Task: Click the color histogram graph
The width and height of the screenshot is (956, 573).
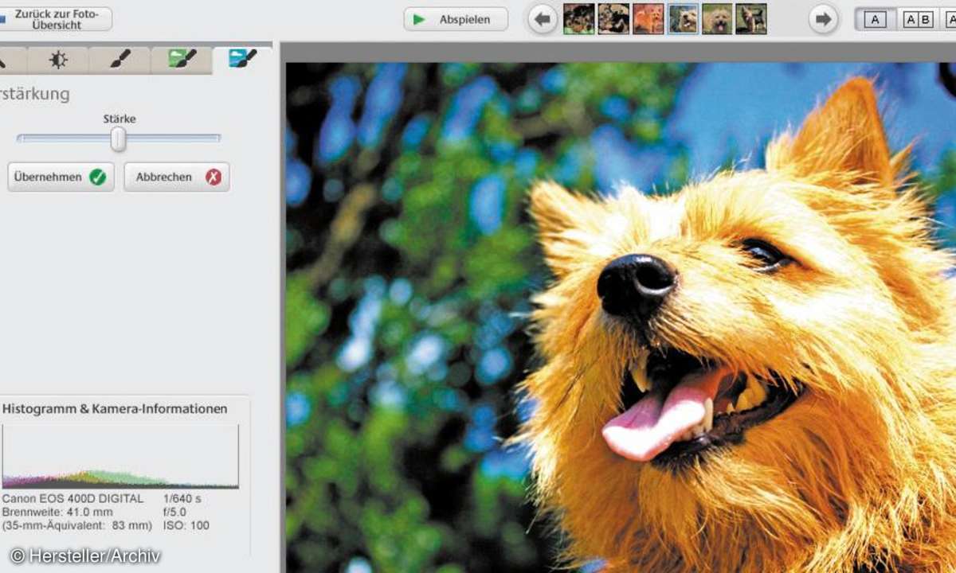Action: (120, 456)
